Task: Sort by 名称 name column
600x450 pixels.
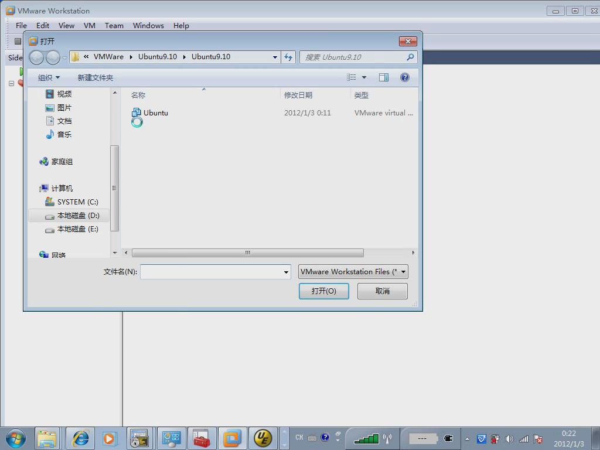Action: (x=138, y=96)
